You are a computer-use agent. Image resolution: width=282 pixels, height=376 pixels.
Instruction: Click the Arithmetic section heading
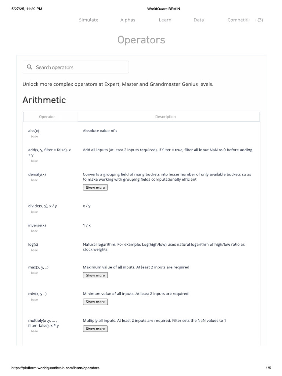point(44,100)
